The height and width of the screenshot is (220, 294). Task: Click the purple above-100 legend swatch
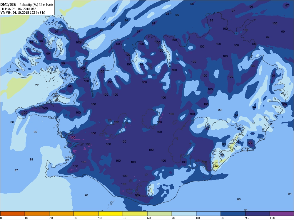pos(282,214)
